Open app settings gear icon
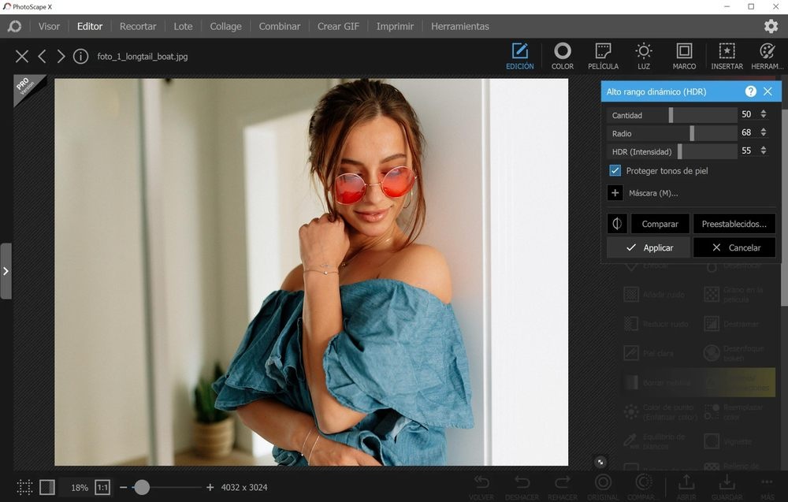Viewport: 788px width, 502px height. (x=771, y=26)
